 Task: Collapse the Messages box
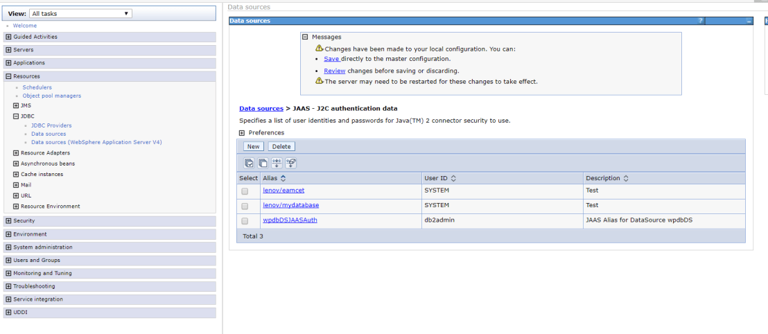click(305, 37)
